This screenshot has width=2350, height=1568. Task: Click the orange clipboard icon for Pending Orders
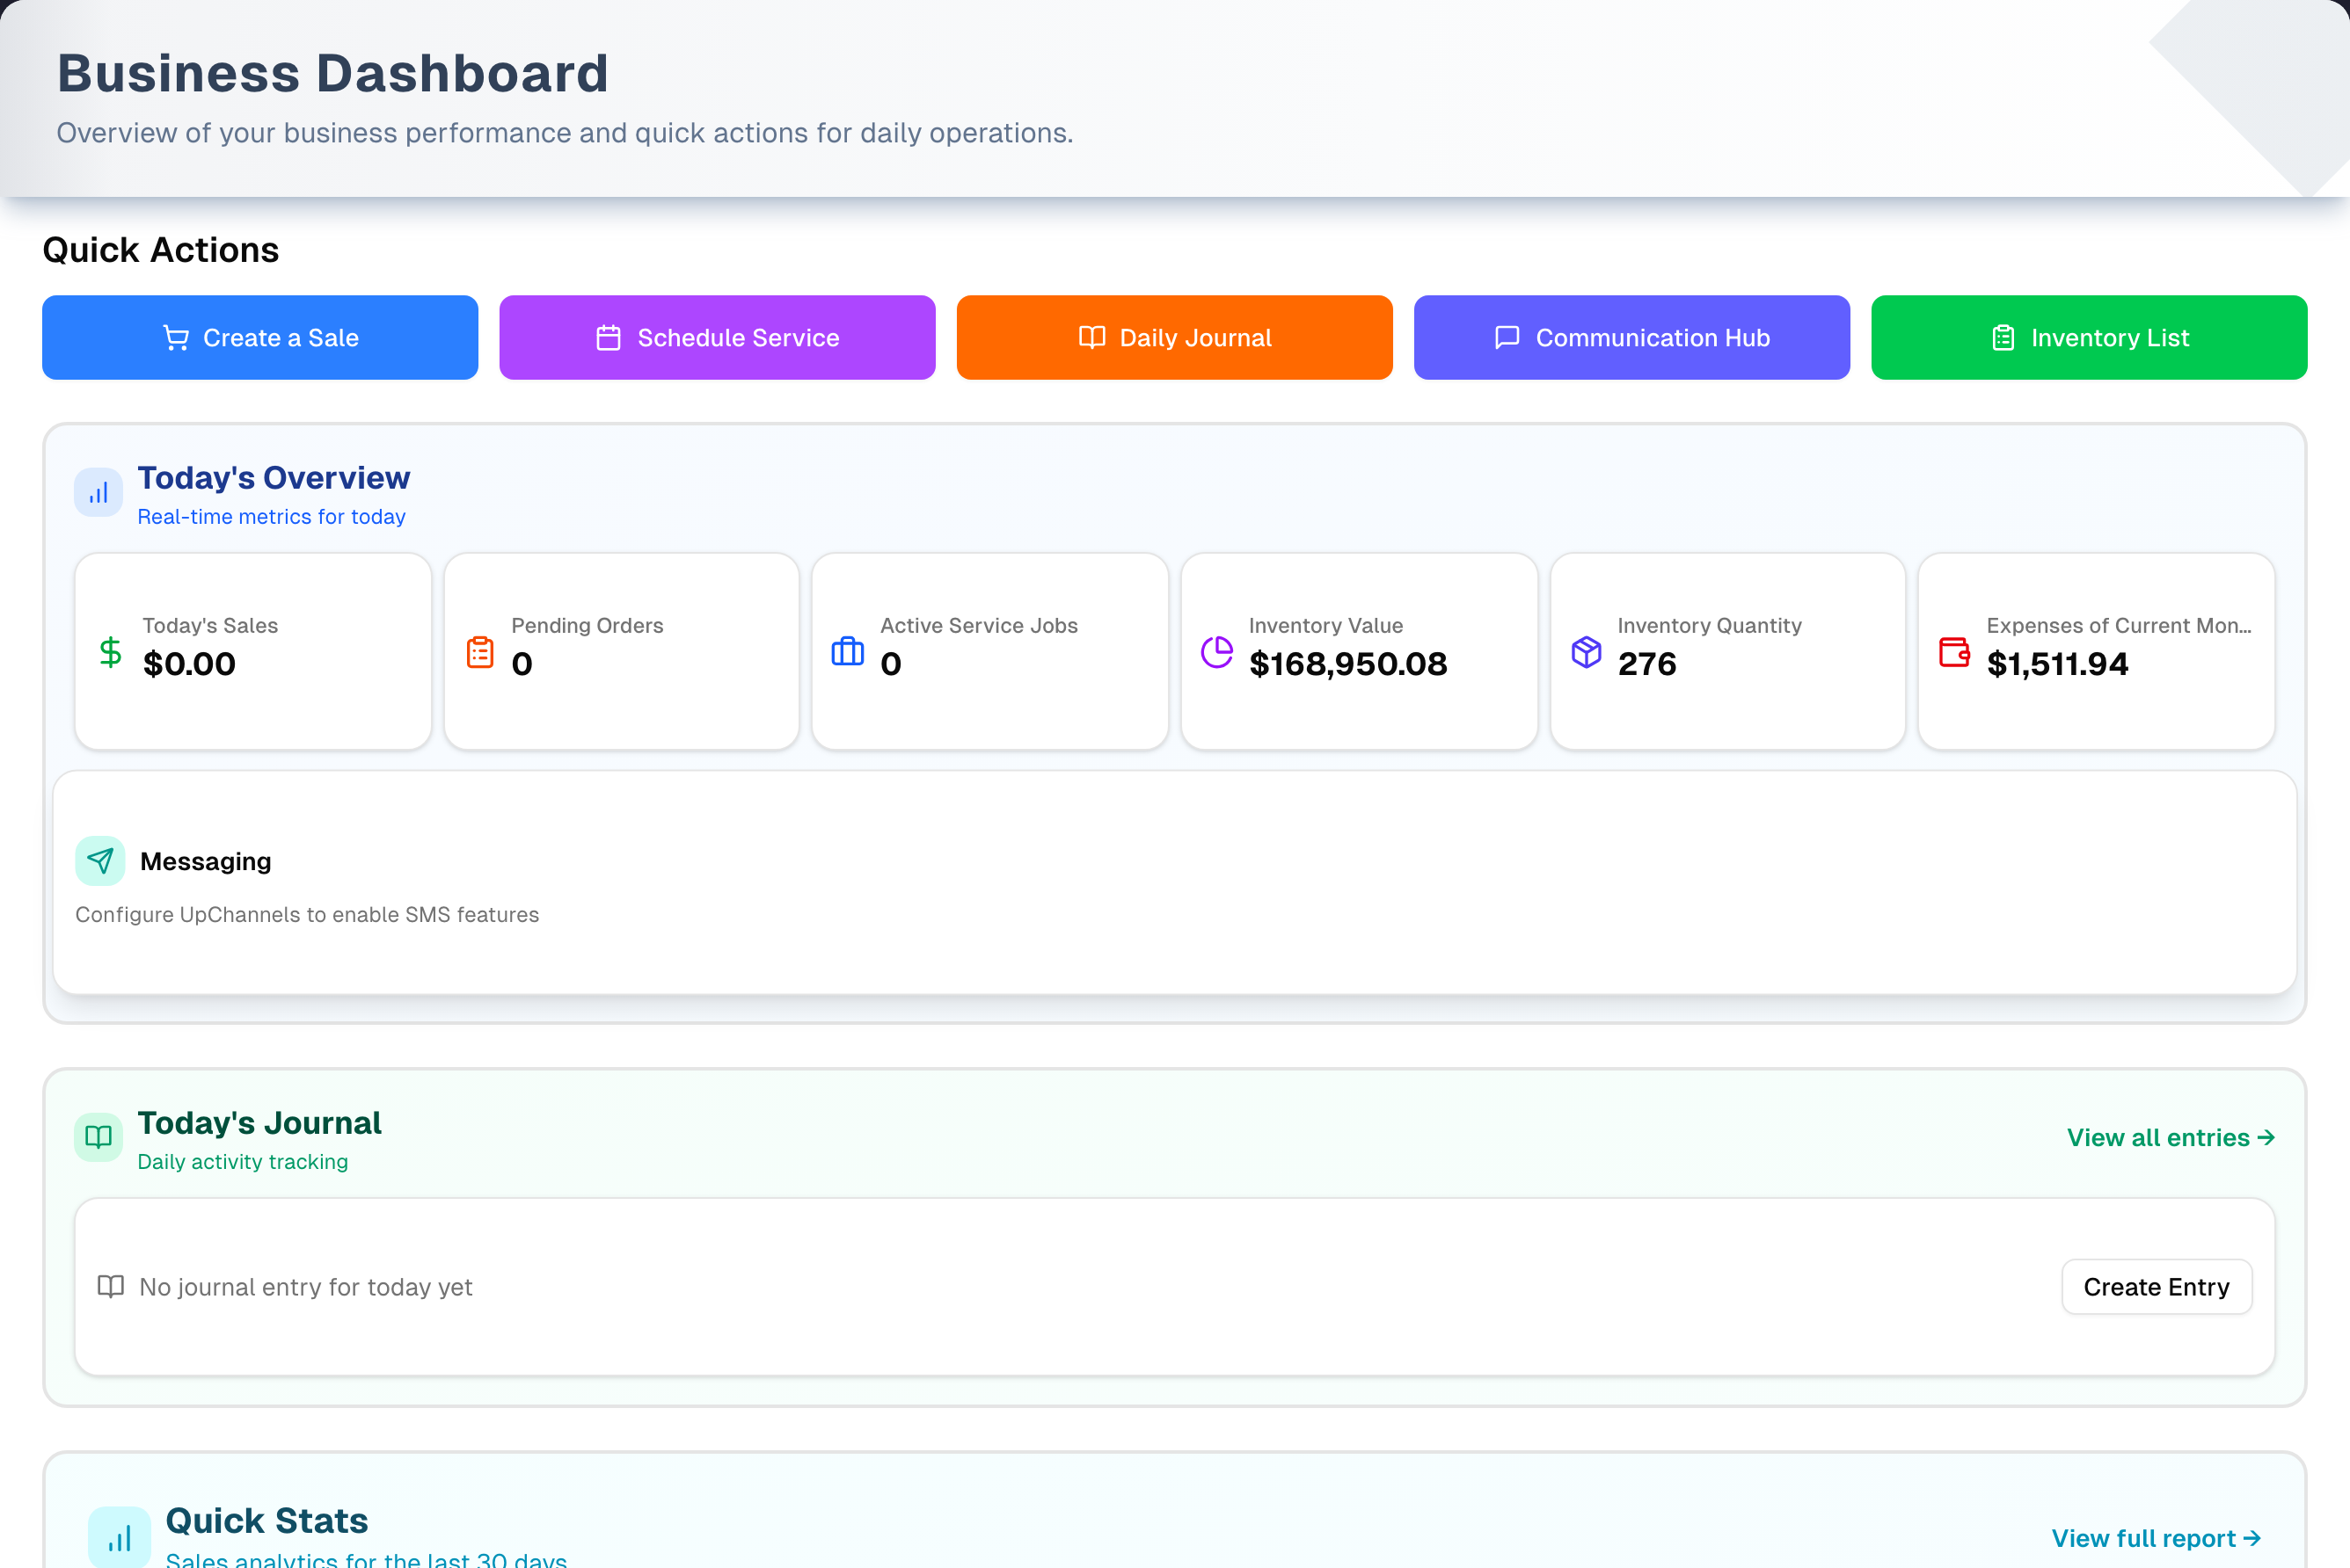point(480,652)
